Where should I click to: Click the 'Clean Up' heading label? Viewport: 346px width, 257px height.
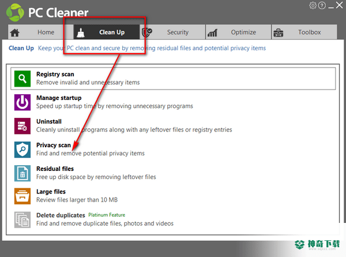[x=21, y=48]
